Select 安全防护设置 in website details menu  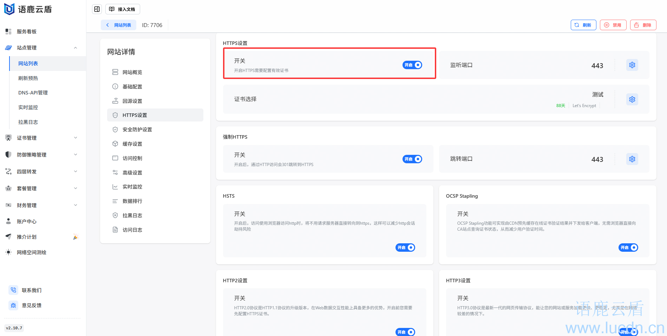click(137, 130)
